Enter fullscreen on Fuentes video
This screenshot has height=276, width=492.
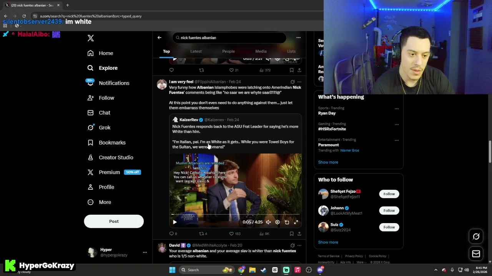(296, 222)
